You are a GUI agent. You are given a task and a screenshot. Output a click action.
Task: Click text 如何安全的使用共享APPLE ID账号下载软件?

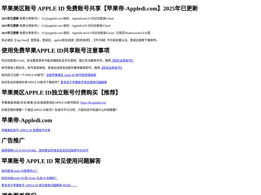coord(30,82)
